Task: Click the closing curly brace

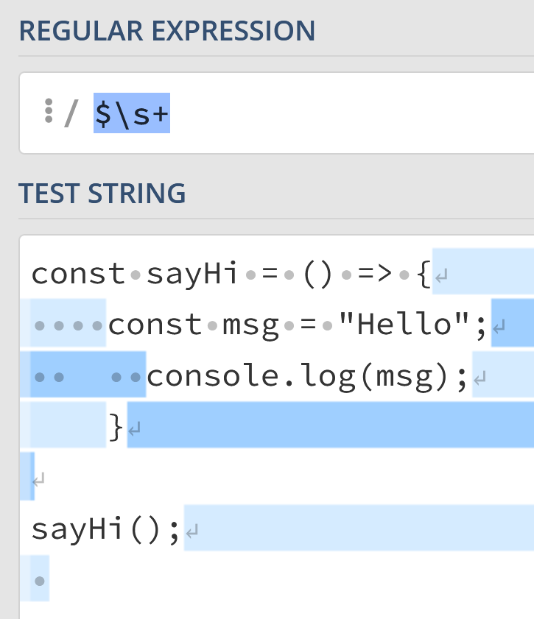Action: click(116, 427)
